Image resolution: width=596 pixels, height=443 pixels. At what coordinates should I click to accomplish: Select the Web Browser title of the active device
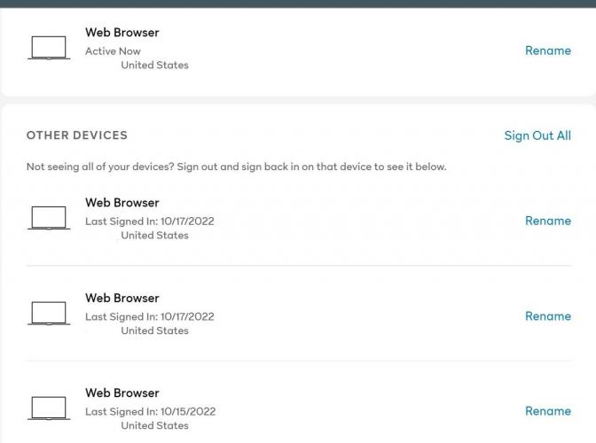[122, 32]
